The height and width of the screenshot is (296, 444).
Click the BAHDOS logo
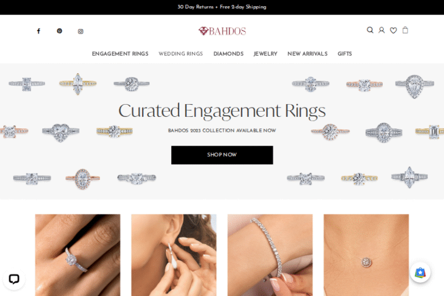coord(222,31)
